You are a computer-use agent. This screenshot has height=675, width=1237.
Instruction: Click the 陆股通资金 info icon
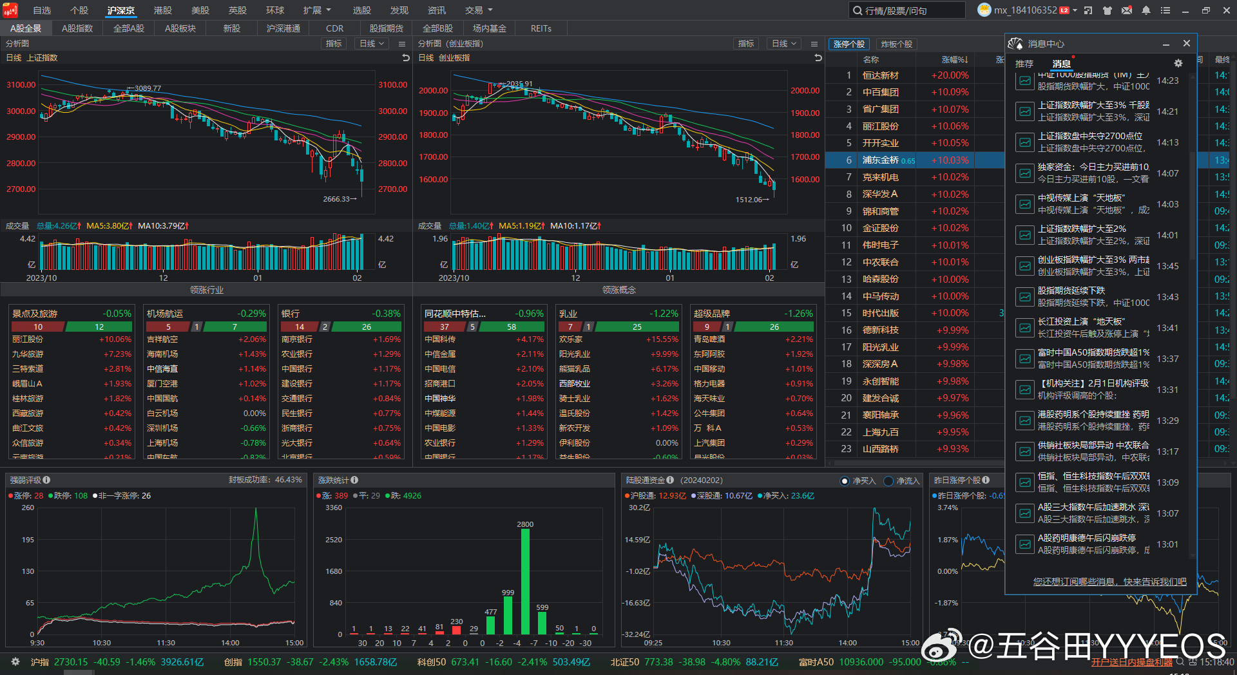click(669, 480)
